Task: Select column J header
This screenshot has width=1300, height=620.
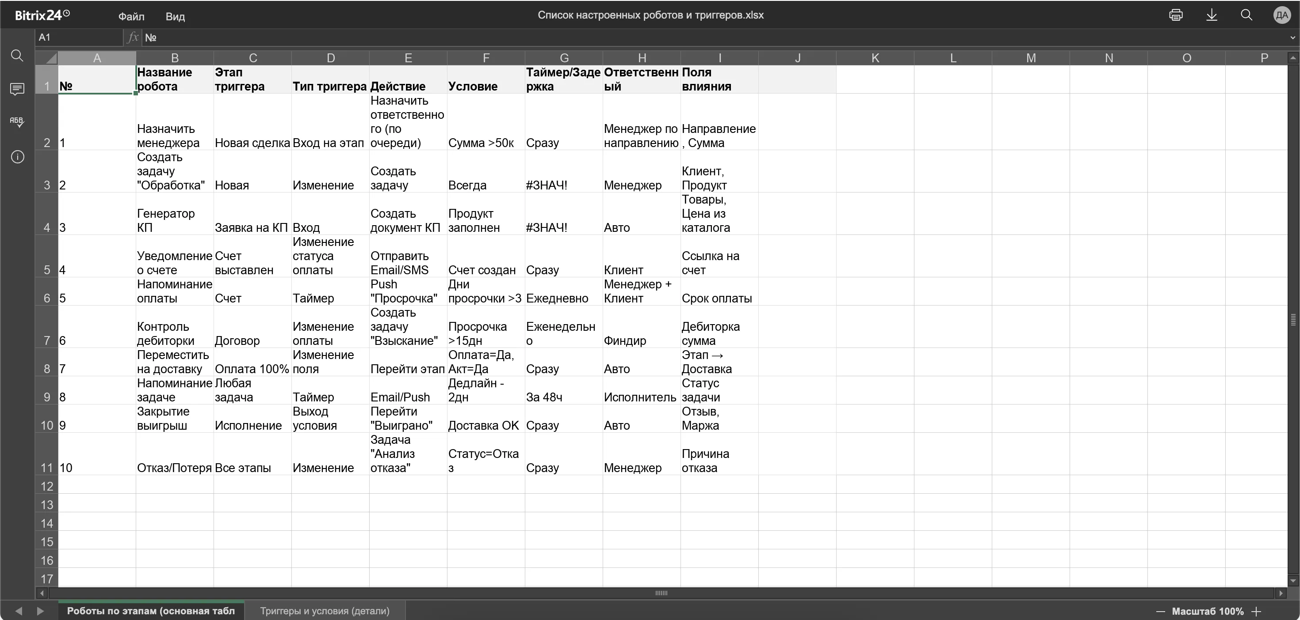Action: [x=797, y=58]
